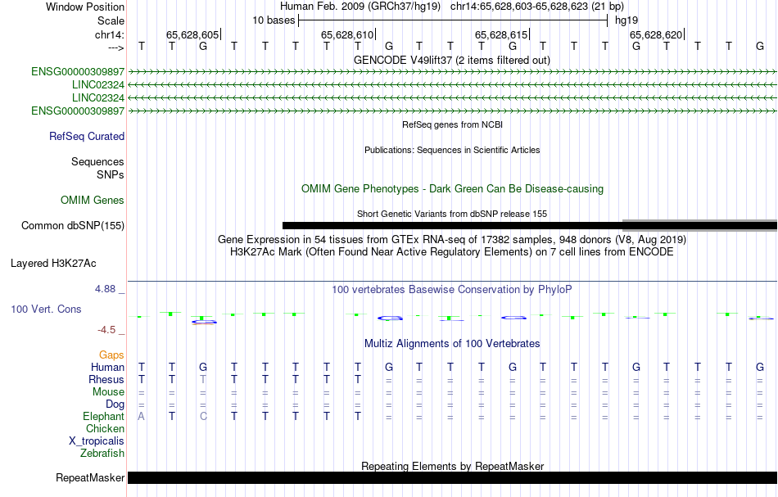
Task: Click the PhyloP lower limit value -4.5
Action: [106, 330]
